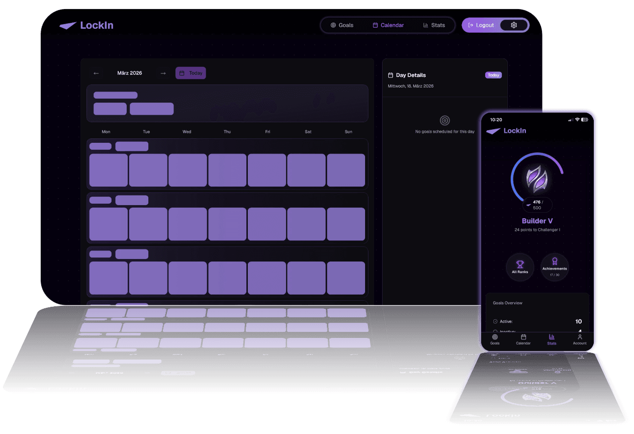This screenshot has width=634, height=434.
Task: Click the target icon above the no-goals message
Action: (x=444, y=121)
